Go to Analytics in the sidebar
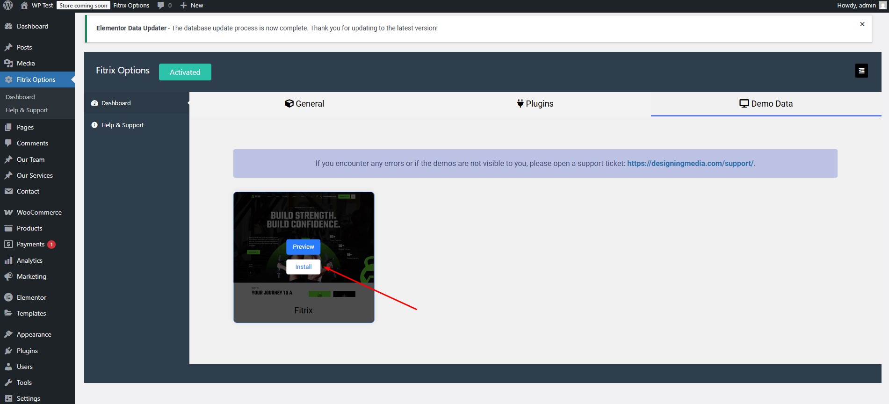This screenshot has height=404, width=889. pyautogui.click(x=29, y=260)
